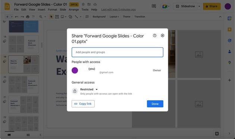Image resolution: width=235 pixels, height=139 pixels.
Task: Open the comment history icon
Action: (x=154, y=6)
